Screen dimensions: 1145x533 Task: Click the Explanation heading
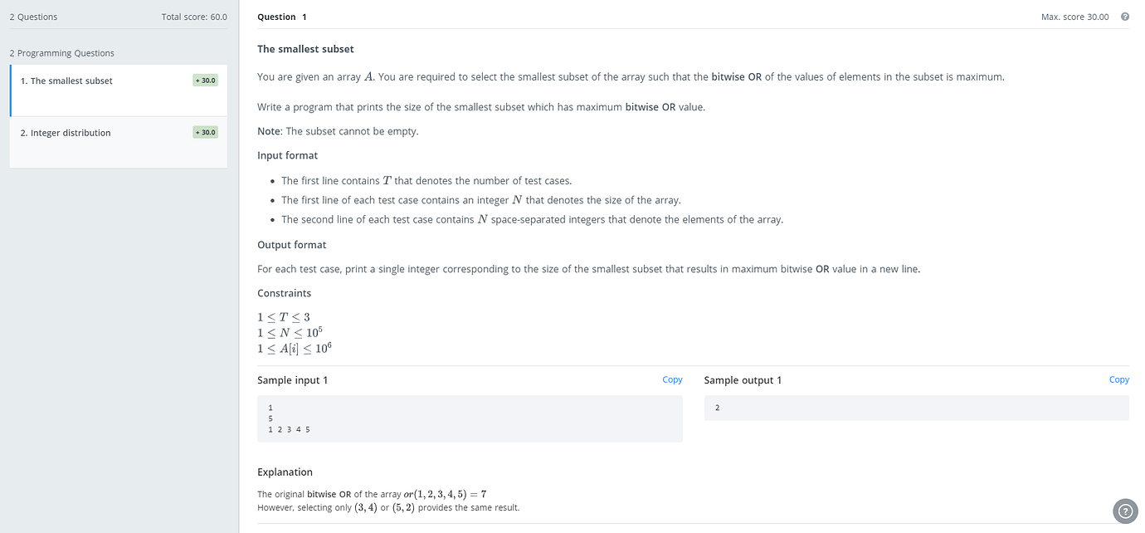point(286,472)
